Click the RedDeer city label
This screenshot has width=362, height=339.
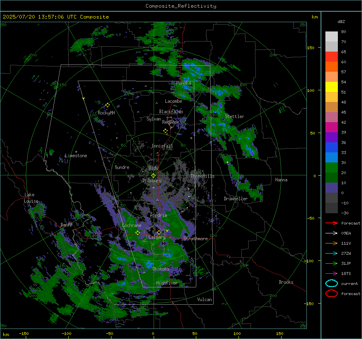[171, 122]
